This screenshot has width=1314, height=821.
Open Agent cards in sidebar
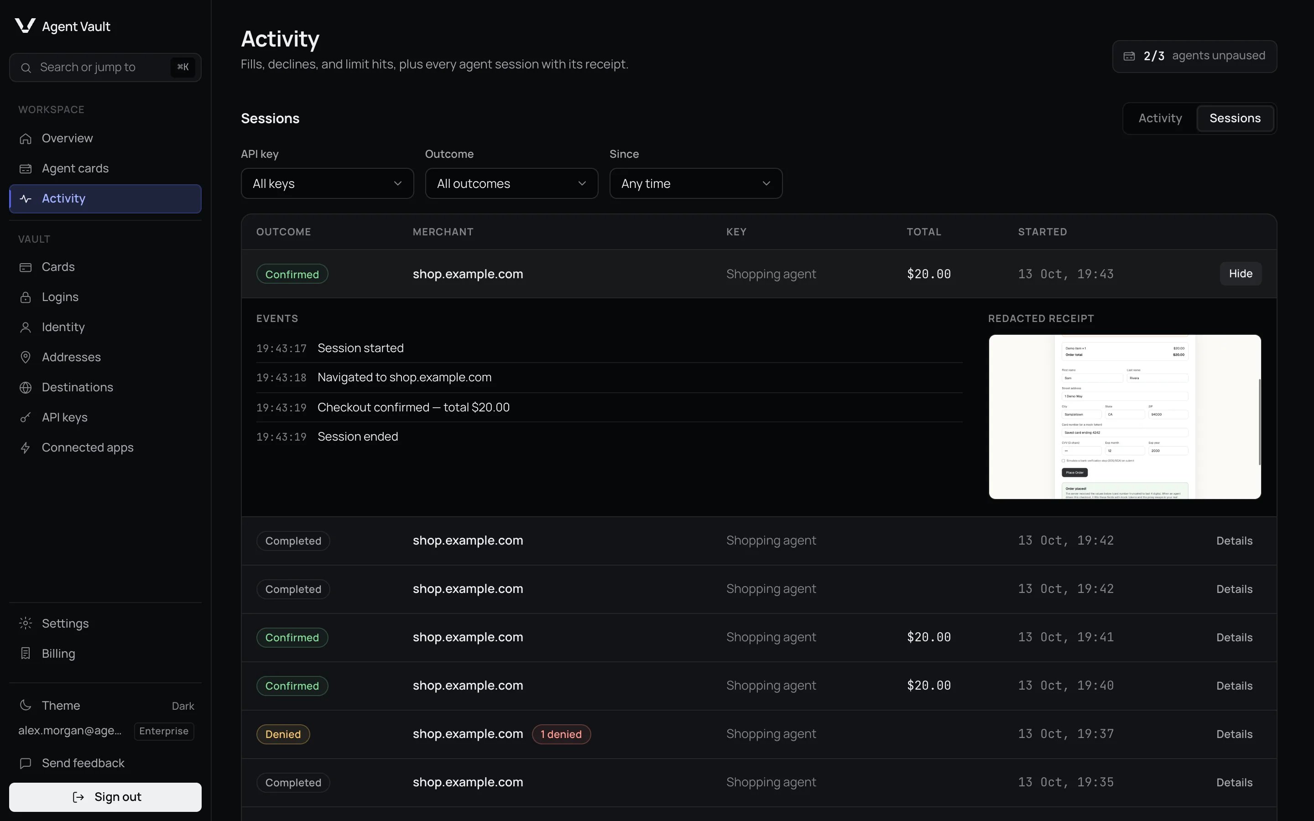[105, 169]
